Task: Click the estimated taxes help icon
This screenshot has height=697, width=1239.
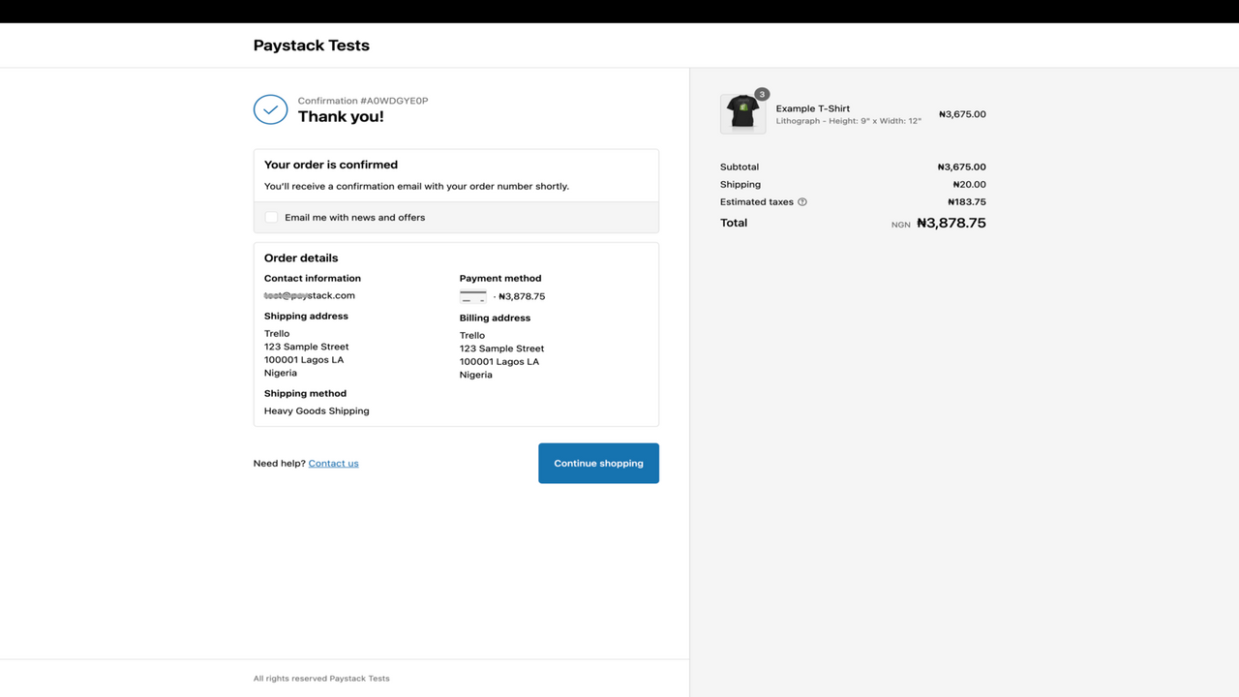Action: pyautogui.click(x=802, y=202)
